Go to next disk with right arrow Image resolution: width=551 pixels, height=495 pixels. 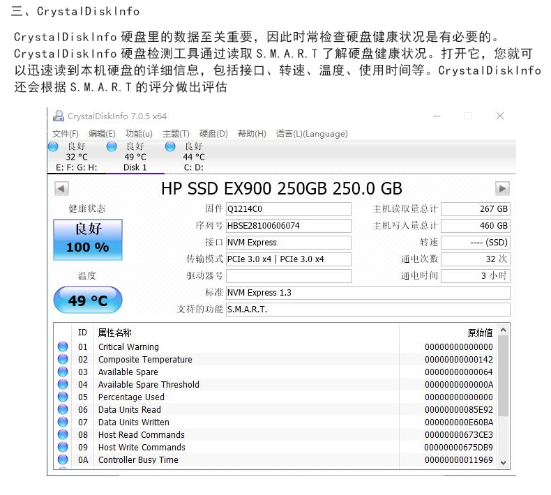(502, 189)
